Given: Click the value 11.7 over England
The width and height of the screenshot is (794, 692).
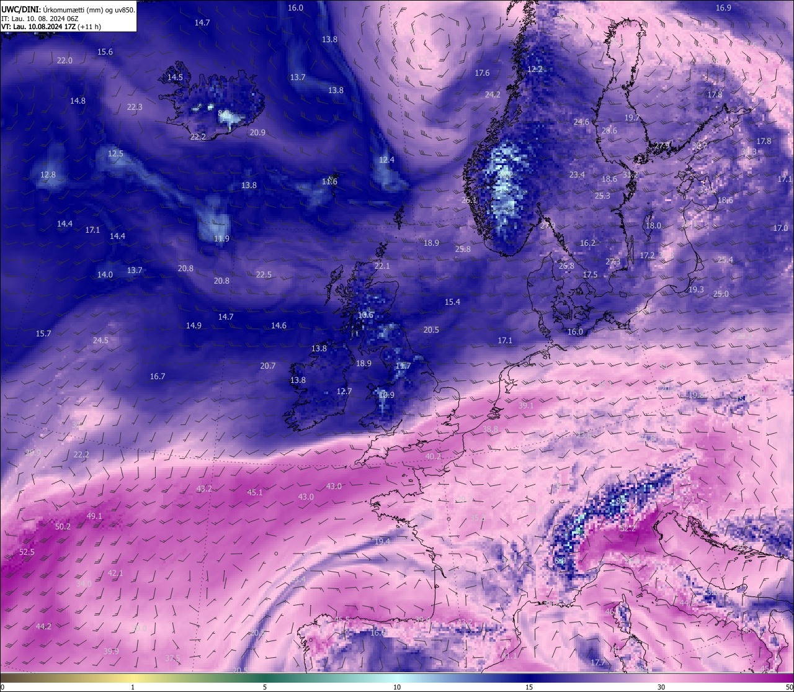Looking at the screenshot, I should (403, 366).
